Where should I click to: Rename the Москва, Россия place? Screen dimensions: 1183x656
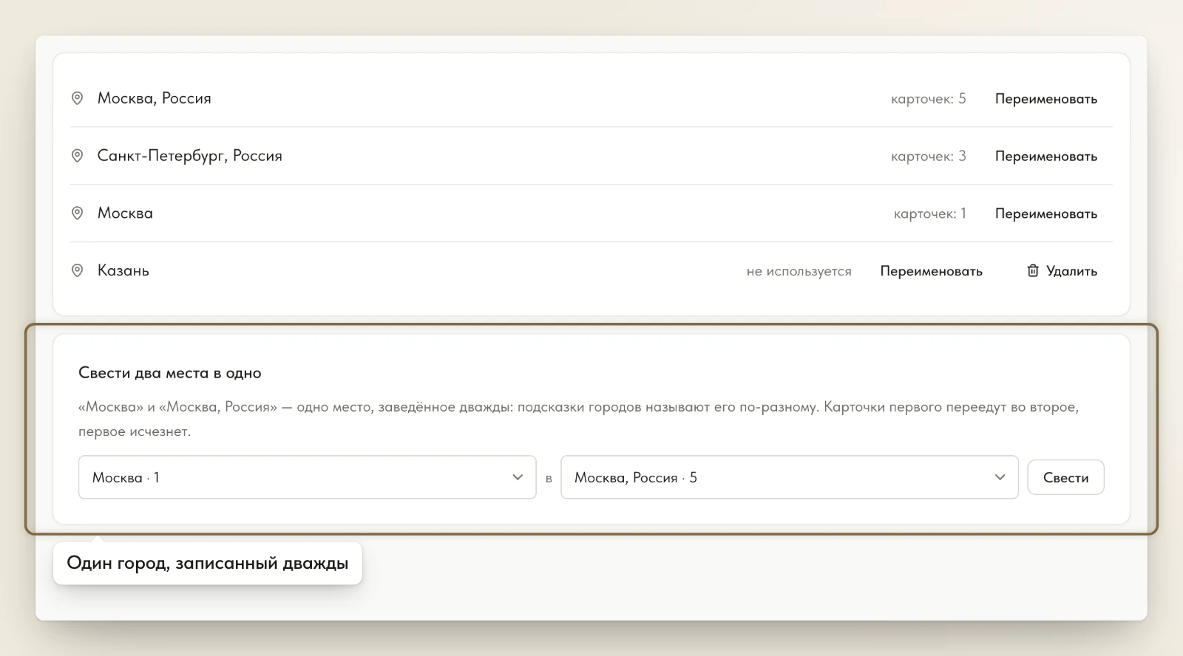[x=1045, y=99]
